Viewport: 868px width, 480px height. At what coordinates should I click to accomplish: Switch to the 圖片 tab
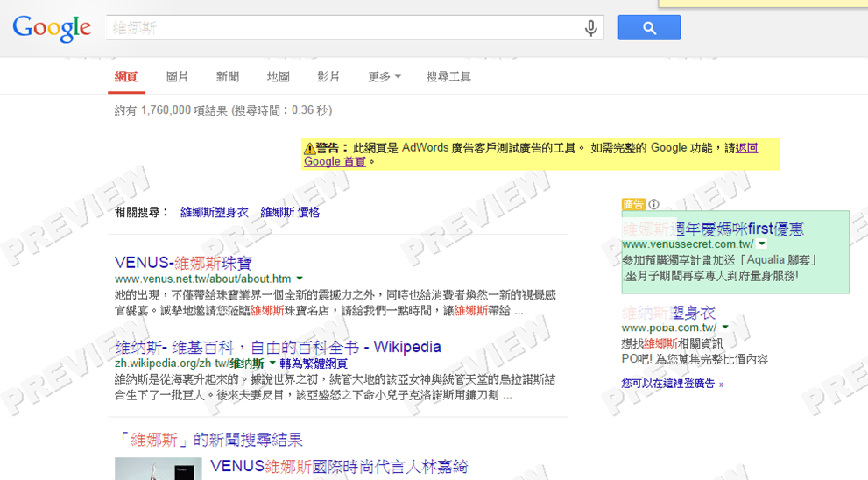[177, 77]
